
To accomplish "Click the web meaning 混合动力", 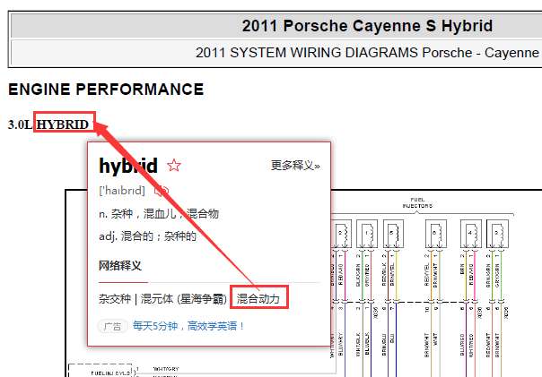I will [258, 299].
